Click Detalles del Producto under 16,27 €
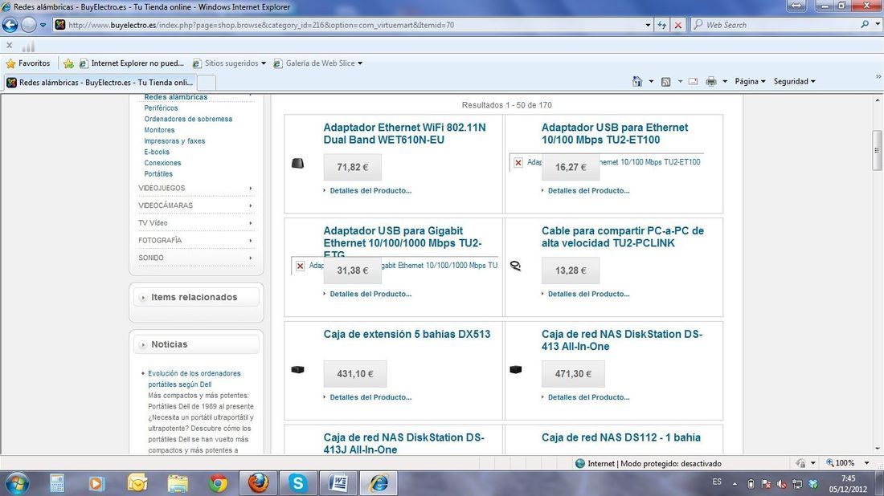This screenshot has width=884, height=496. [588, 190]
